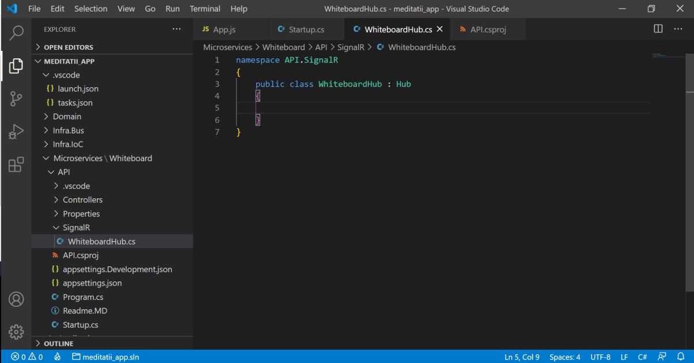
Task: Click the errors and warnings status indicator
Action: (27, 357)
